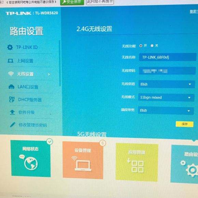
Task: Click the laptop icon in 设备管理 tile
Action: (x=83, y=166)
